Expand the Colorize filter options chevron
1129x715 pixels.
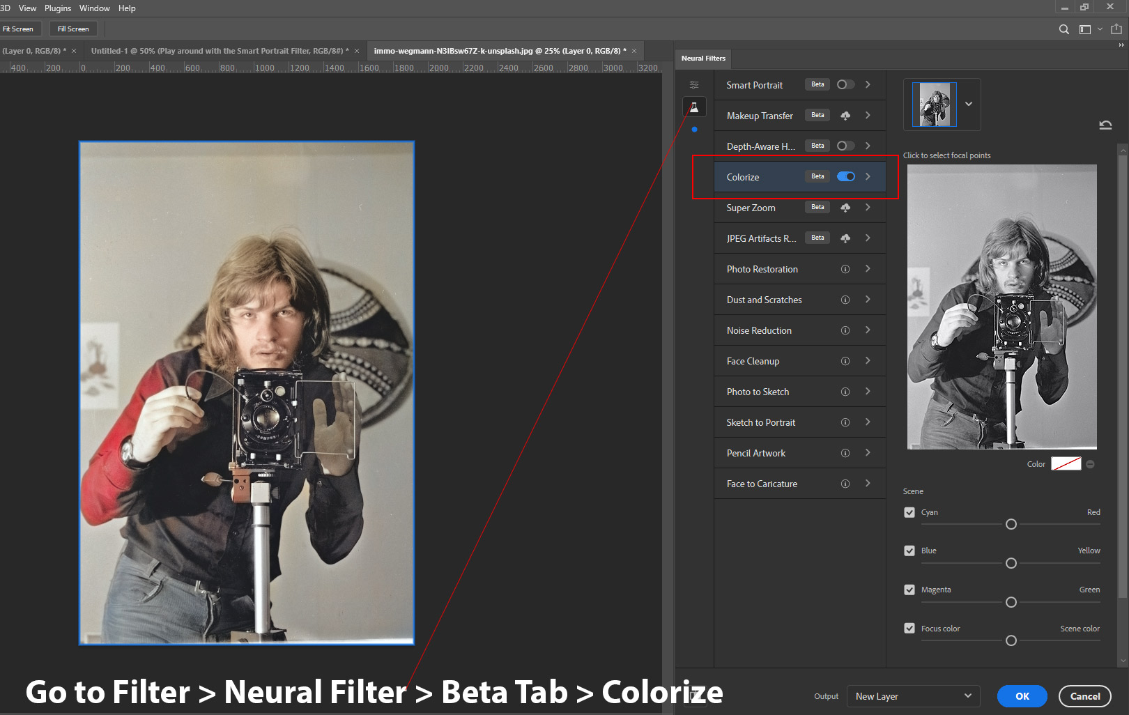click(x=868, y=177)
